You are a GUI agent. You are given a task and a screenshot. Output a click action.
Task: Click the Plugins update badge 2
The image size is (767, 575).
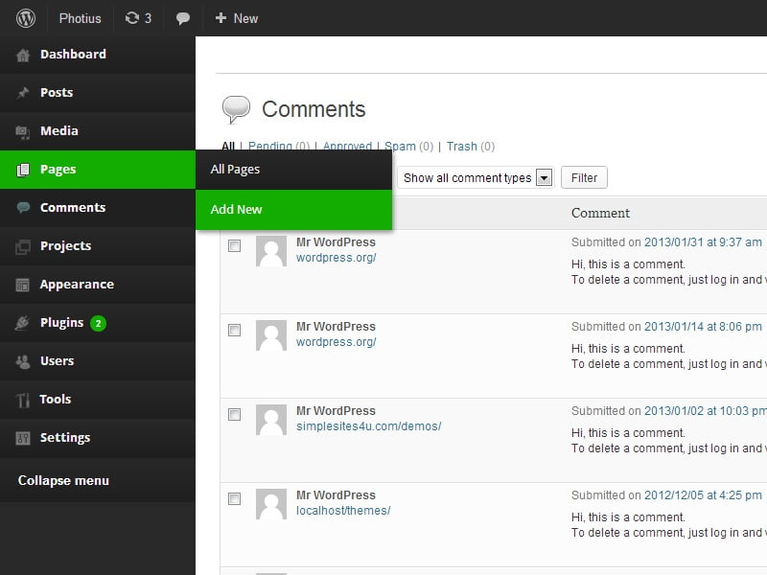(x=98, y=323)
